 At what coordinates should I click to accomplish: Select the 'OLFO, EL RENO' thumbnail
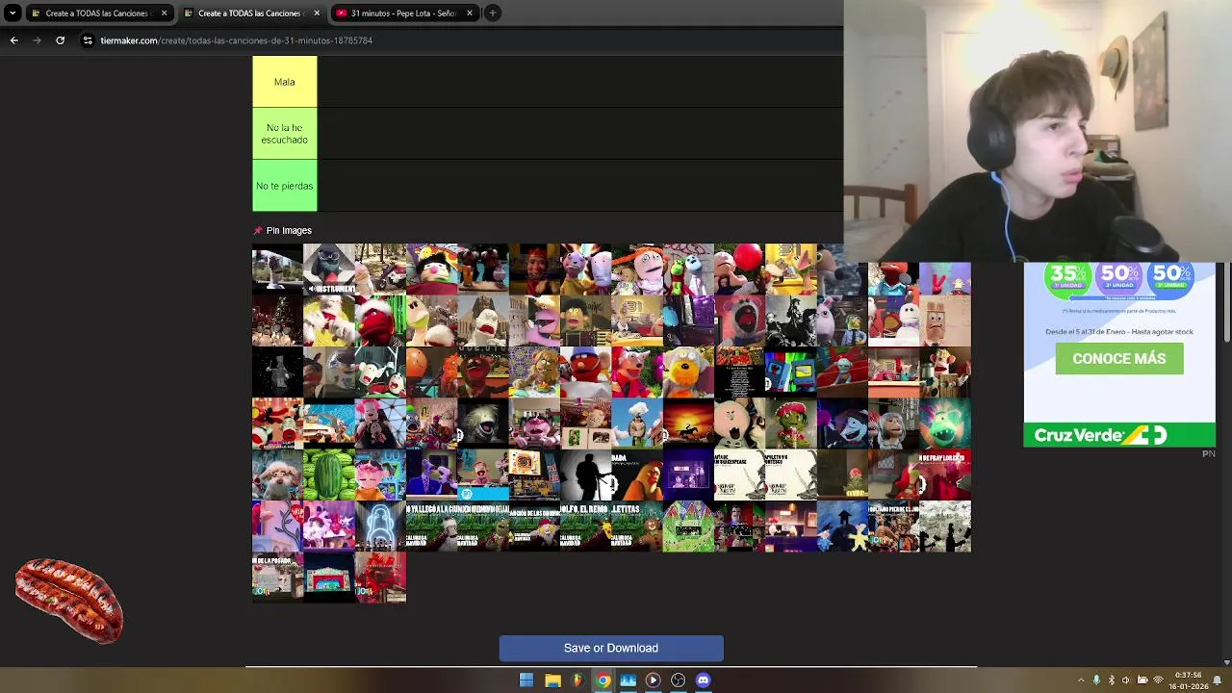click(585, 526)
